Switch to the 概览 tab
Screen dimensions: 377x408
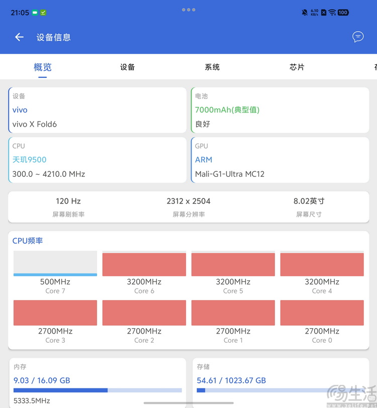click(42, 67)
